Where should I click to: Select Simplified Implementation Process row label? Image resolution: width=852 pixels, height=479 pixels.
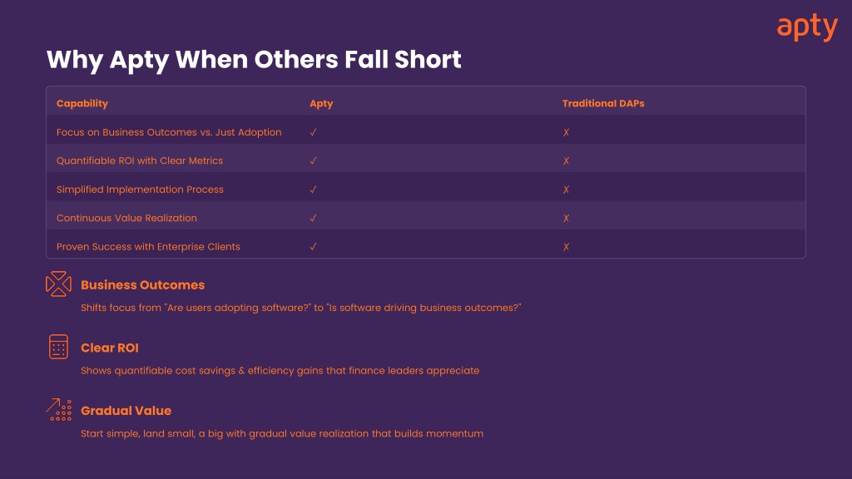click(140, 190)
